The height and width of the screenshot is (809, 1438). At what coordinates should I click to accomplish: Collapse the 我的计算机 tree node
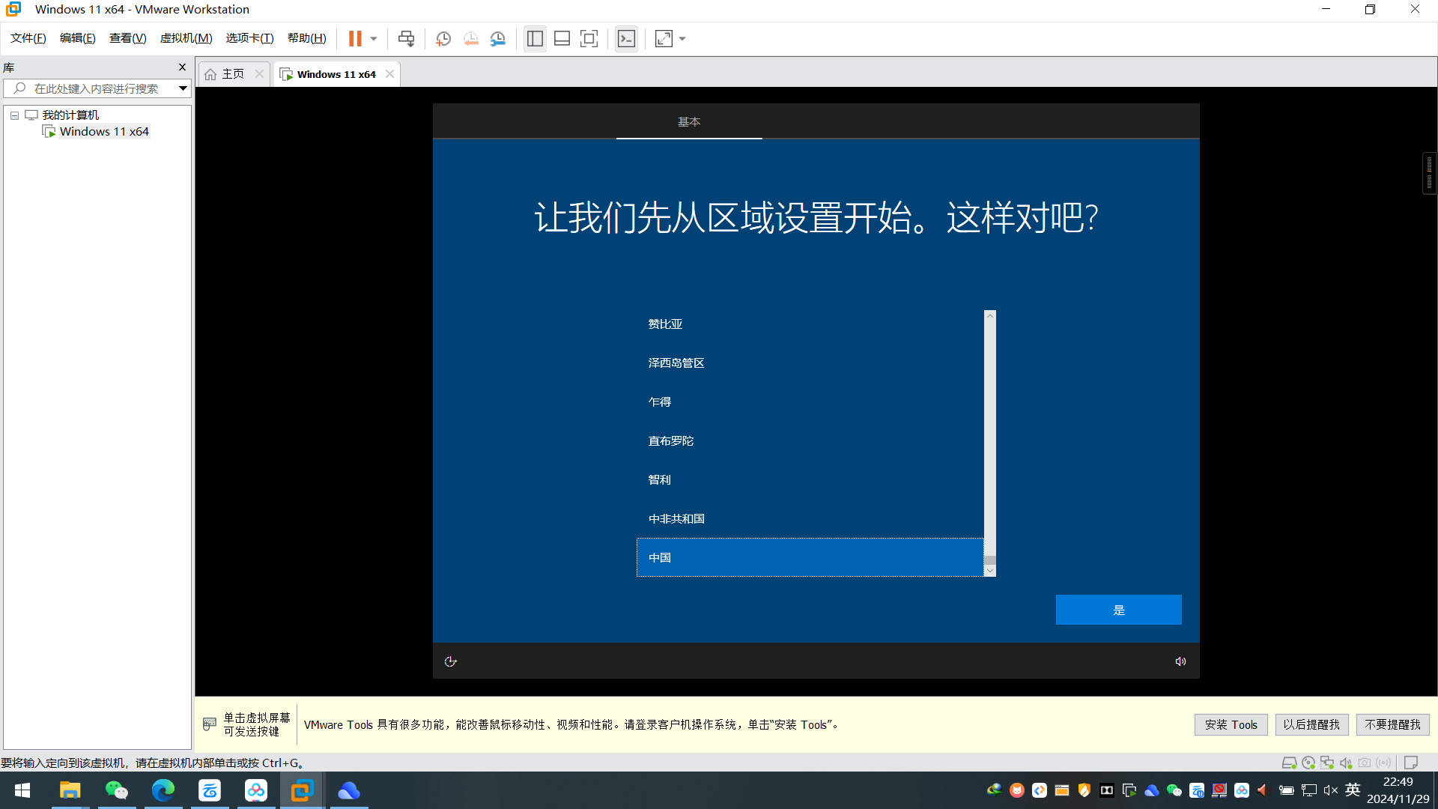click(x=14, y=115)
